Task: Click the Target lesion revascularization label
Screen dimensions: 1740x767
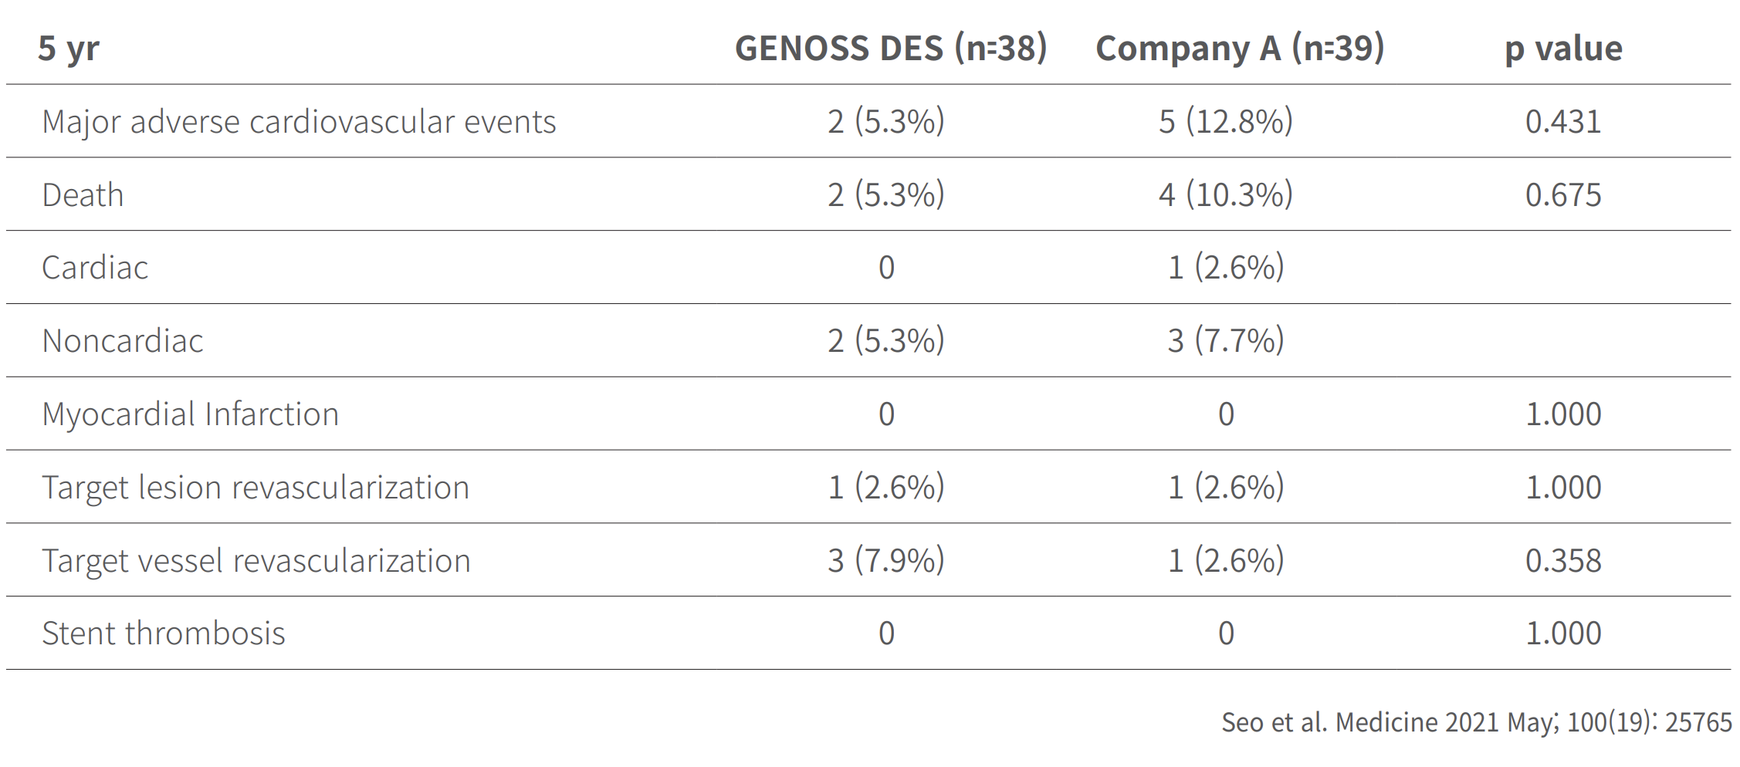Action: pos(256,488)
